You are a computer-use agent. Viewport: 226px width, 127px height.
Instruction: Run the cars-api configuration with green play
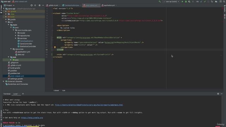click(x=182, y=1)
